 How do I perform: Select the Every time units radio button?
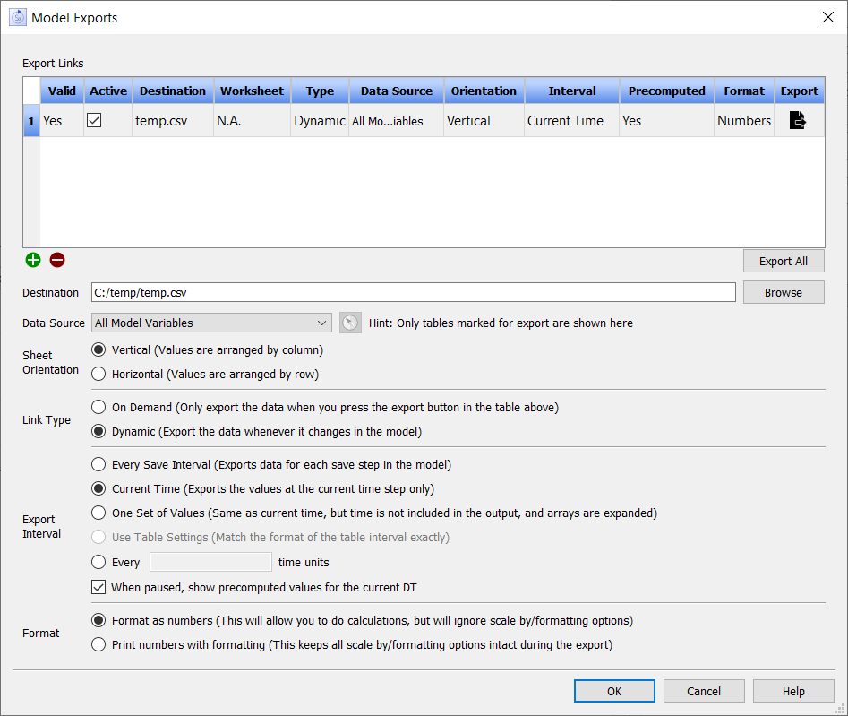point(99,562)
